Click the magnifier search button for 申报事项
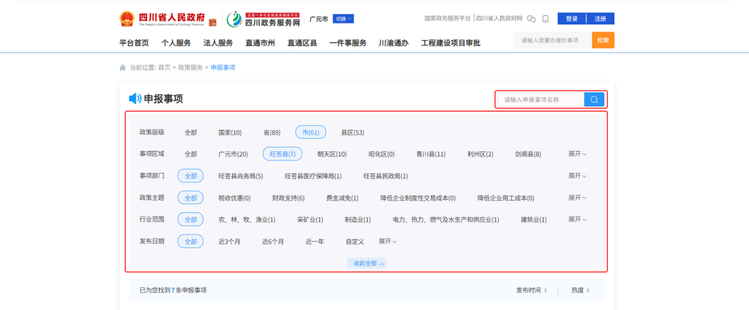The height and width of the screenshot is (310, 749). click(594, 99)
